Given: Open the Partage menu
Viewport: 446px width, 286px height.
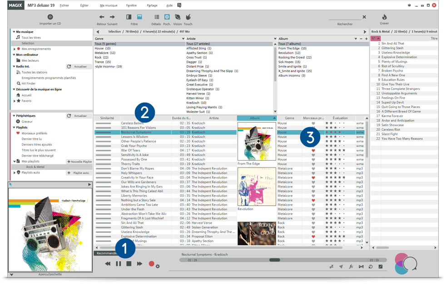Looking at the screenshot, I should point(152,5).
